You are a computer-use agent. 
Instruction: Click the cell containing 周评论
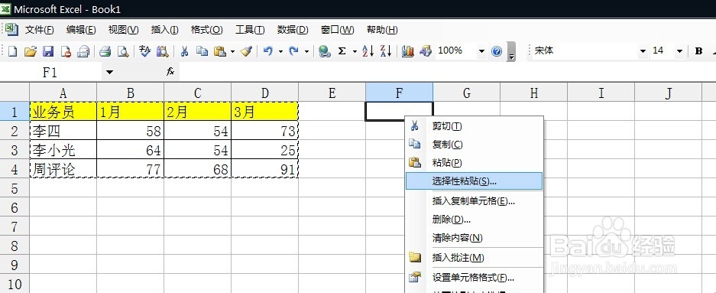[x=63, y=169]
